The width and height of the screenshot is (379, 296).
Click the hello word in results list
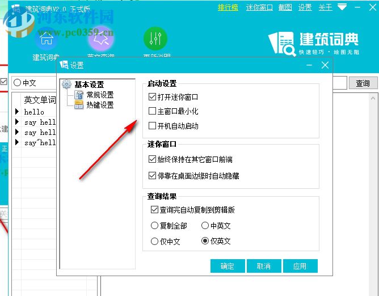[x=34, y=112]
